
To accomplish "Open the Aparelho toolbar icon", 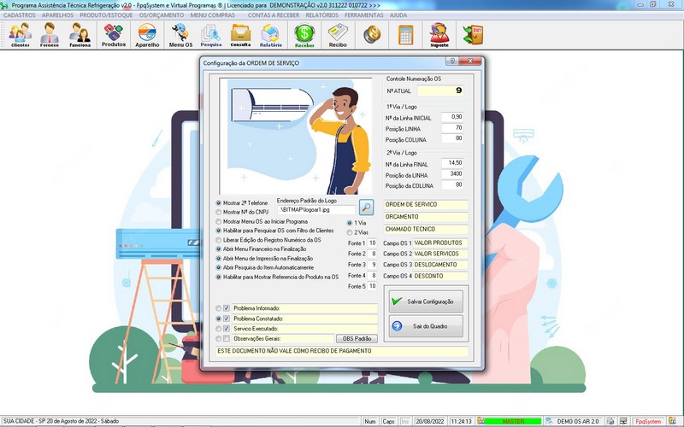I will pyautogui.click(x=147, y=35).
